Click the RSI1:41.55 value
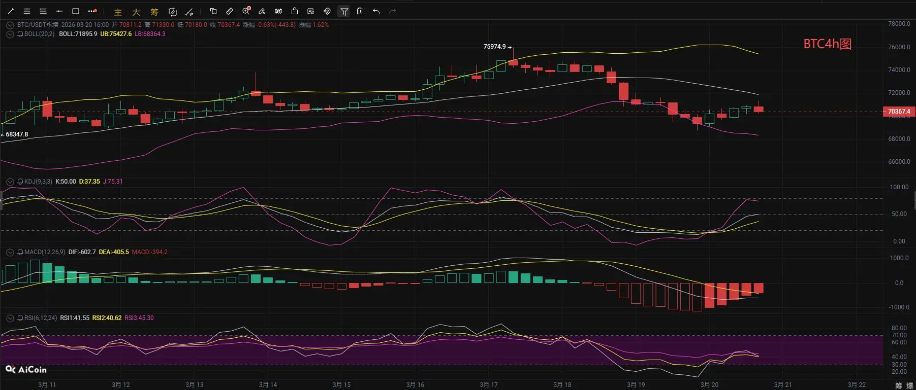This screenshot has width=916, height=390. (75, 318)
